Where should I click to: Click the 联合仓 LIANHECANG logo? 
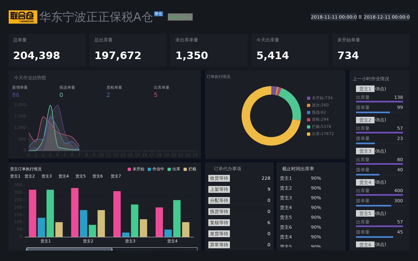[23, 17]
